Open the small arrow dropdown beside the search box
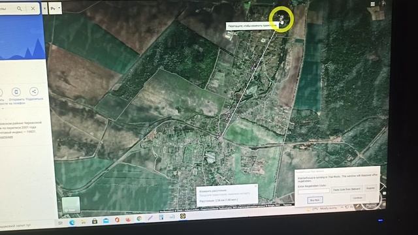This screenshot has height=235, width=418. pos(44,8)
